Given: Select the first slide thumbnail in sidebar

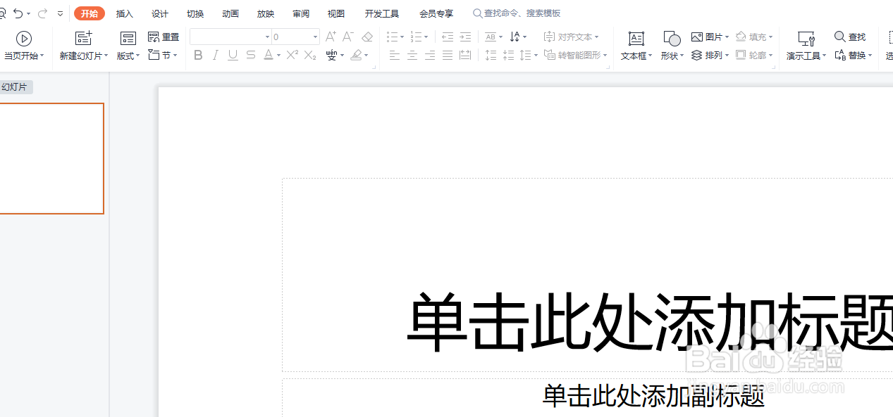Looking at the screenshot, I should pyautogui.click(x=51, y=158).
